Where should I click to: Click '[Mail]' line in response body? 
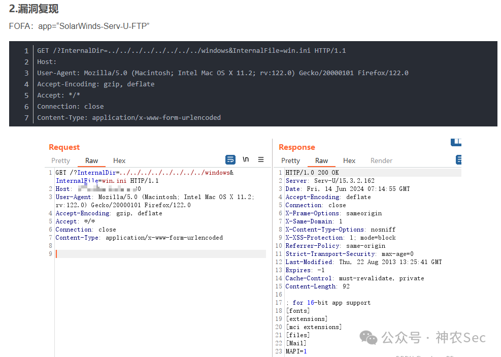tap(296, 343)
